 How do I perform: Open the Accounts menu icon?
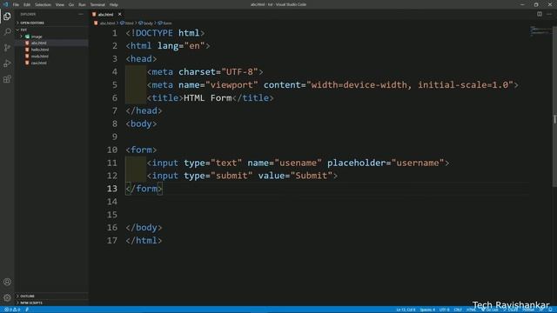[7, 282]
